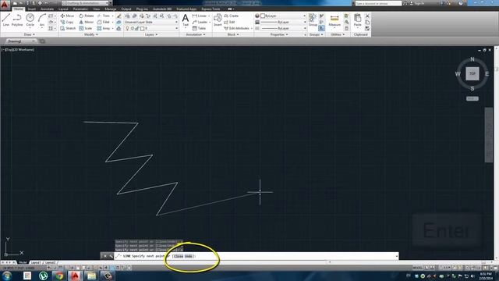Viewport: 499px width, 281px height.
Task: Click the TOP face of ViewCube
Action: coord(472,73)
